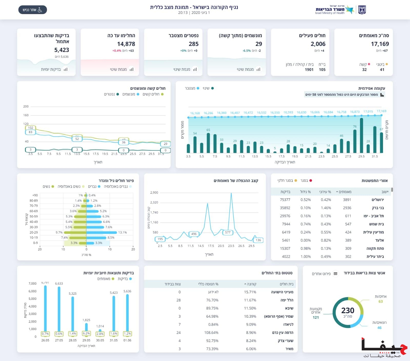Click the אתר נגיש button
Screen dimensions: 410x361
33,10
